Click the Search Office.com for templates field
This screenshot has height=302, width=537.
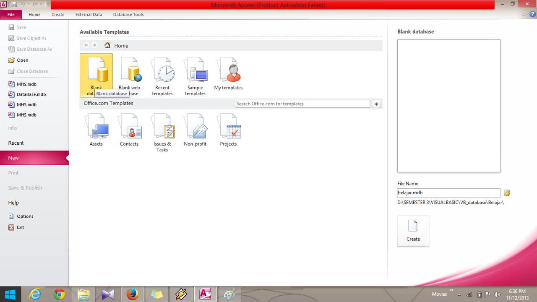(302, 104)
